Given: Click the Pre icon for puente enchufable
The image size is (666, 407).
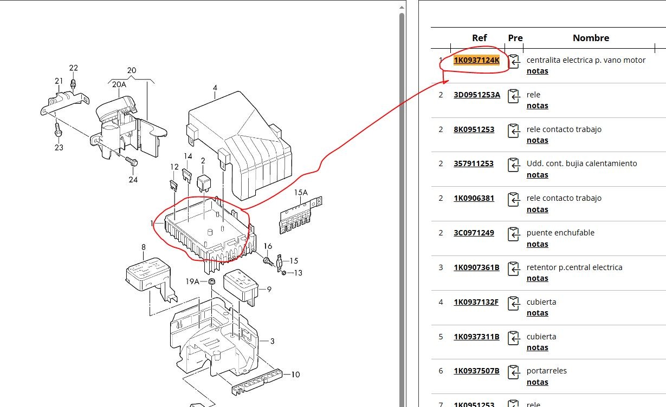Looking at the screenshot, I should coord(513,234).
